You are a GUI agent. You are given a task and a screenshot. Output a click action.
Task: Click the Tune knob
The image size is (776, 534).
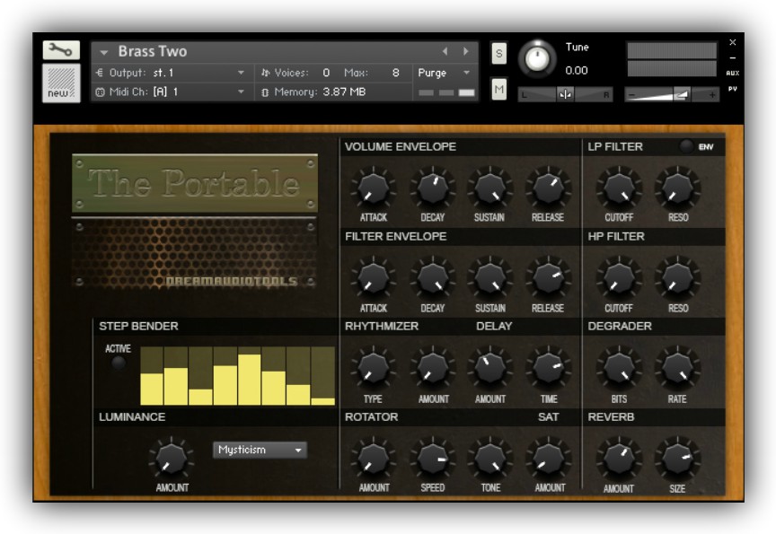tap(537, 59)
